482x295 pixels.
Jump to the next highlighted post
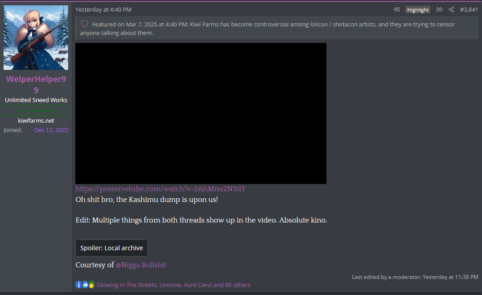click(x=439, y=9)
